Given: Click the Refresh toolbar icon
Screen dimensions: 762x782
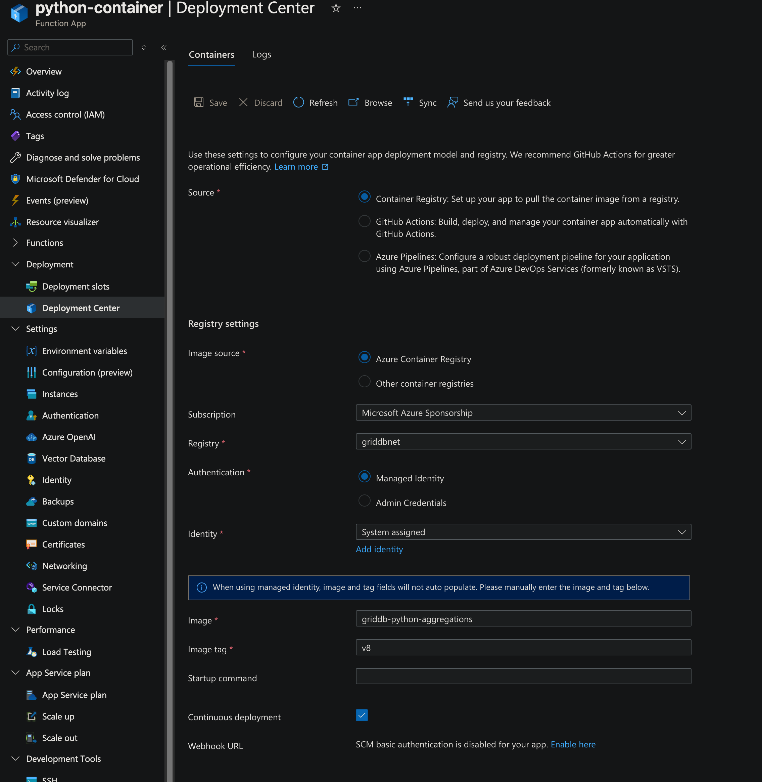Looking at the screenshot, I should tap(298, 102).
